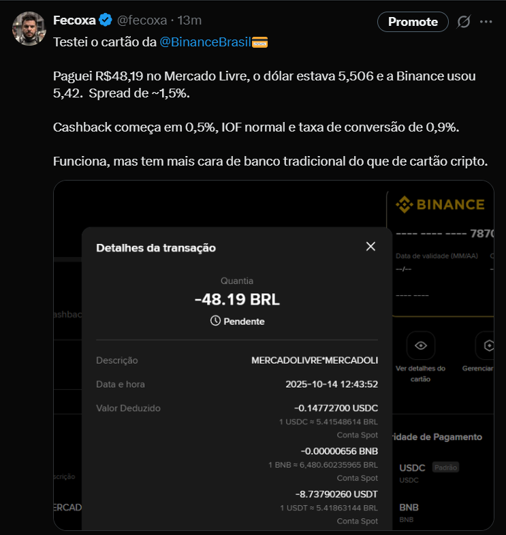Image resolution: width=506 pixels, height=535 pixels.
Task: Open Fecoxa's profile picture
Action: [x=29, y=29]
